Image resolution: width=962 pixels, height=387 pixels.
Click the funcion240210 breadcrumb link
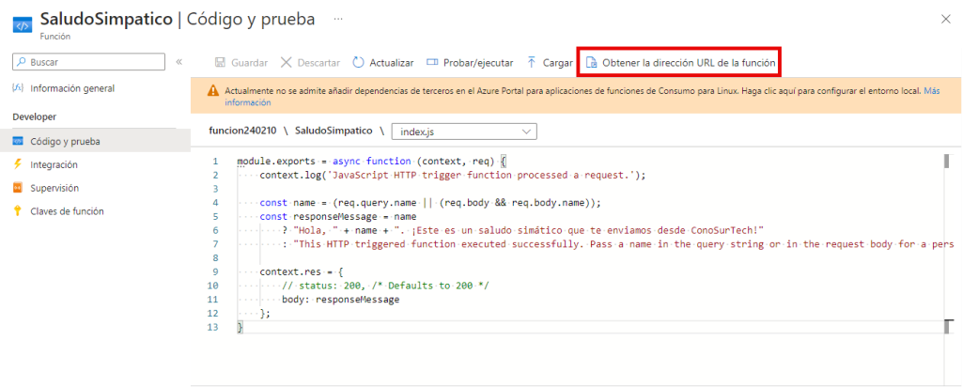tap(244, 132)
